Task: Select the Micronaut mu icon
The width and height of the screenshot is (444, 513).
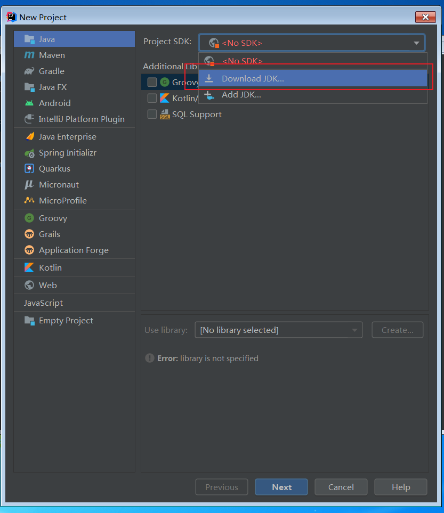Action: [29, 184]
